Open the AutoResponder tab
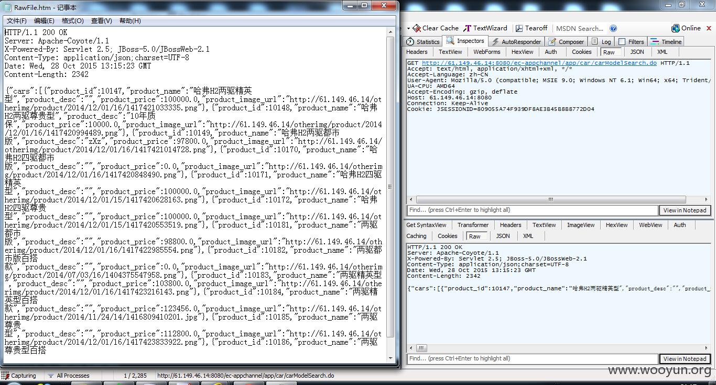This screenshot has height=385, width=716. (516, 42)
